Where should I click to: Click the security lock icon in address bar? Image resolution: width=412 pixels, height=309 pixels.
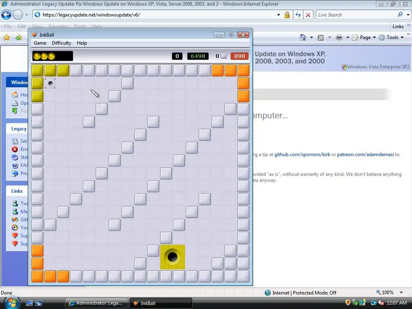287,15
